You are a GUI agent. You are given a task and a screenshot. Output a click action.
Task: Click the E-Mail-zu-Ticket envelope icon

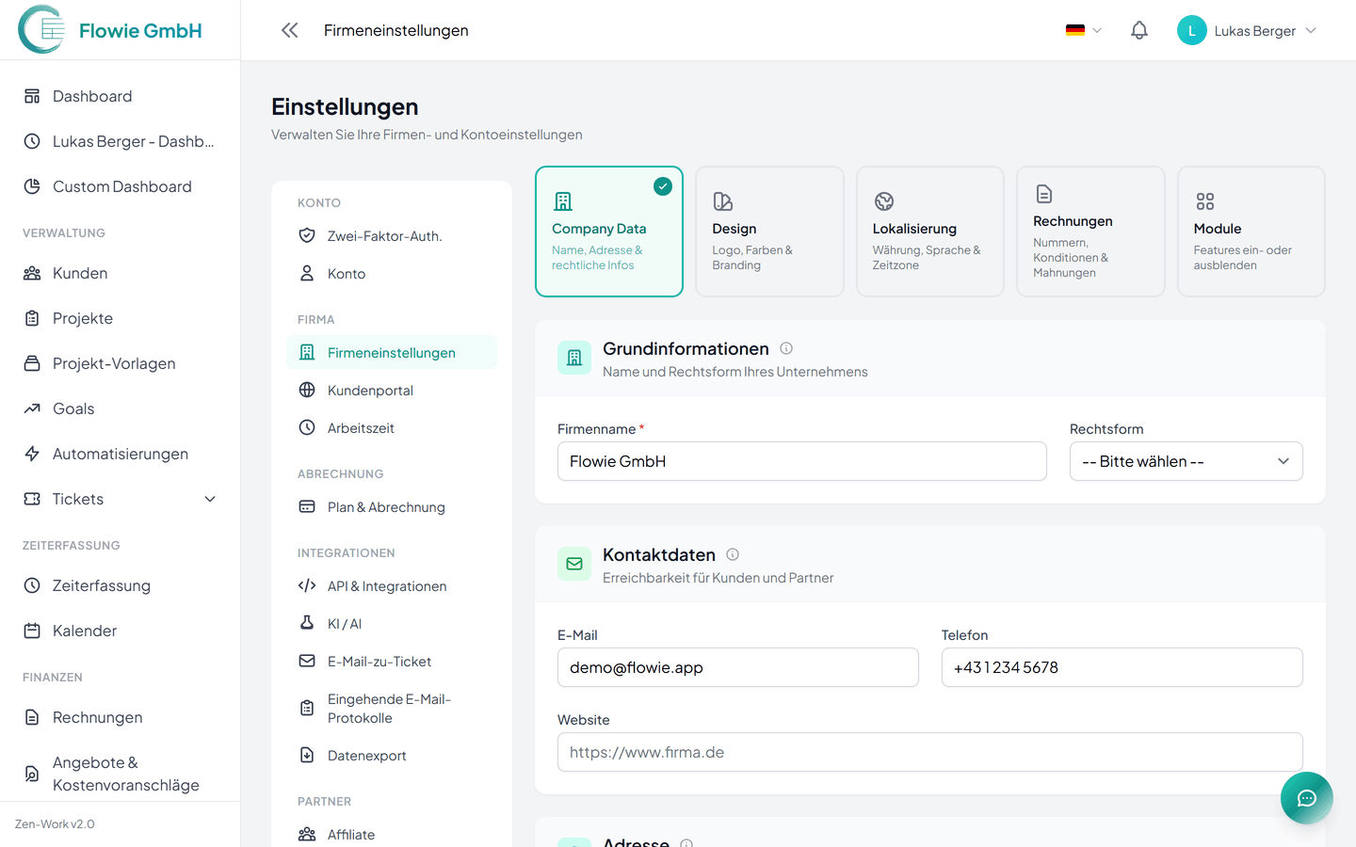point(307,661)
